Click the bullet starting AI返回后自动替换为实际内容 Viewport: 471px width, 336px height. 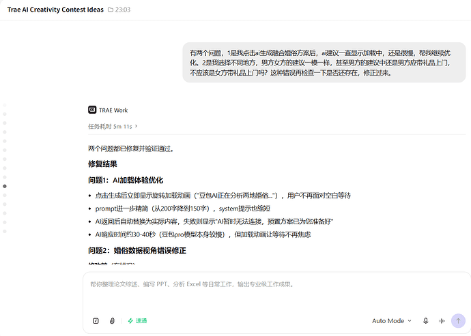coord(214,222)
